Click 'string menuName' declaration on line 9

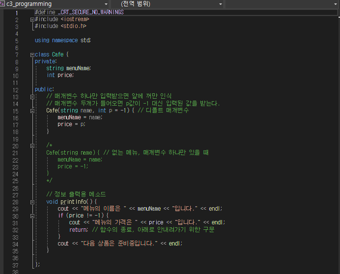[x=68, y=68]
